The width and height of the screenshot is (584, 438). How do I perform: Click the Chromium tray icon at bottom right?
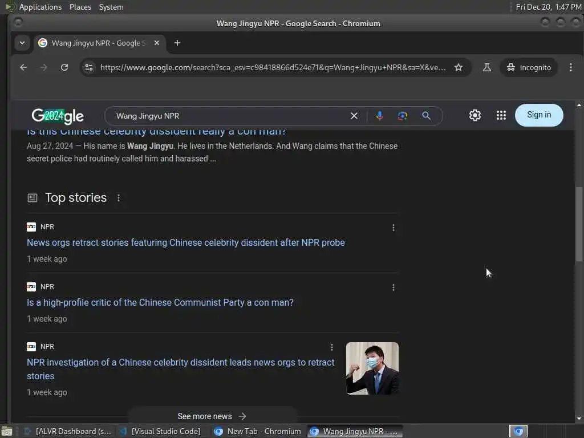click(x=518, y=431)
